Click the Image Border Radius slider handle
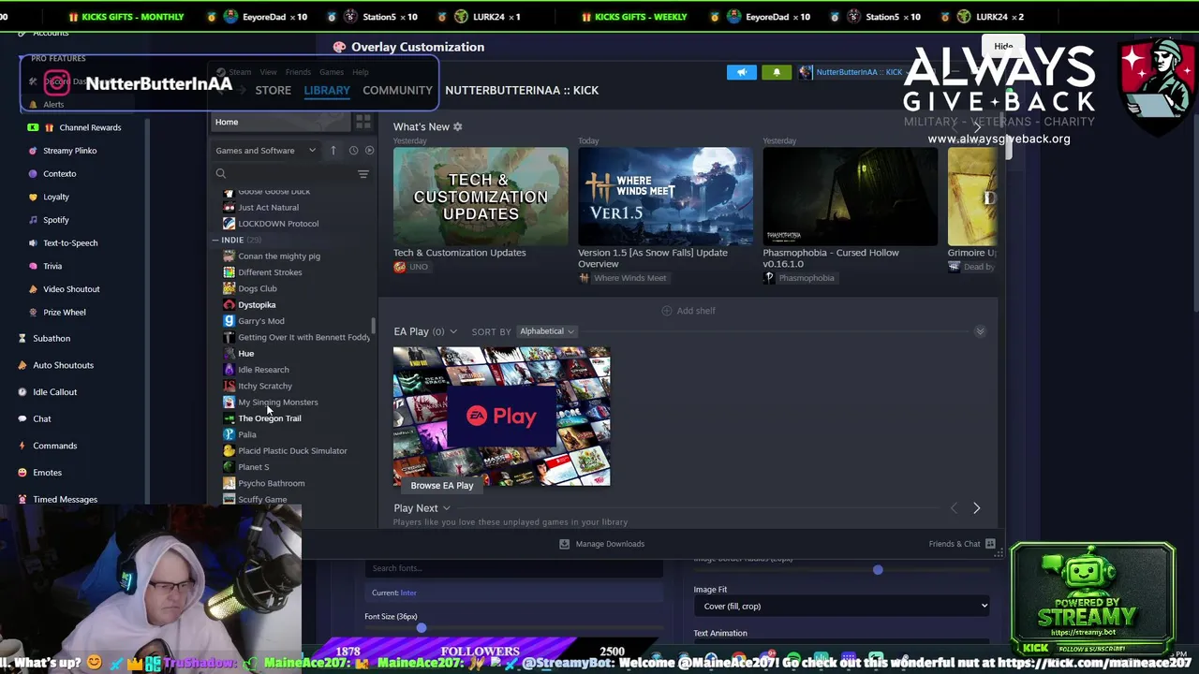1199x674 pixels. pyautogui.click(x=878, y=569)
